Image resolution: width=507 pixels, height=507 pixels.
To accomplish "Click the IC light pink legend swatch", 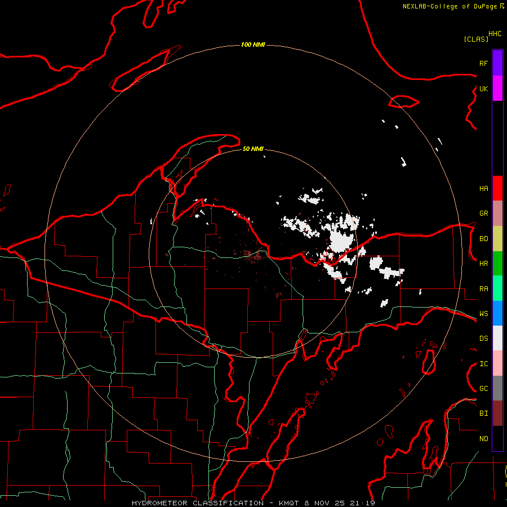I will coord(497,363).
